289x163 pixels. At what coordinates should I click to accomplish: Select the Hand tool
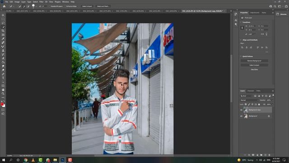click(x=3, y=90)
